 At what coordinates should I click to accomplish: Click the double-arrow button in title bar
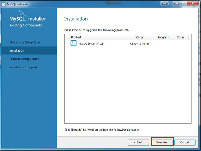[x=164, y=3]
